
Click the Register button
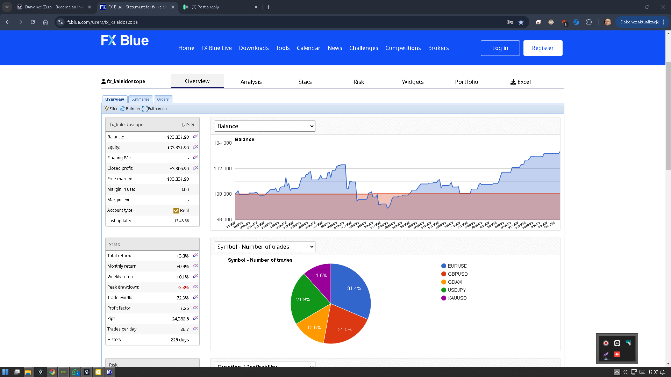click(x=542, y=48)
